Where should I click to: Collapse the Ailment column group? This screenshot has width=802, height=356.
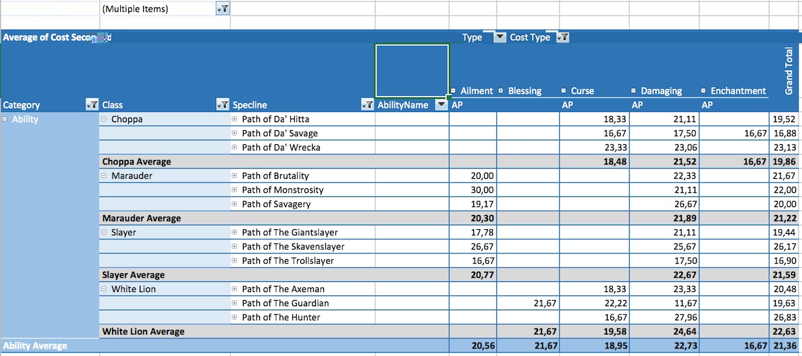[454, 91]
